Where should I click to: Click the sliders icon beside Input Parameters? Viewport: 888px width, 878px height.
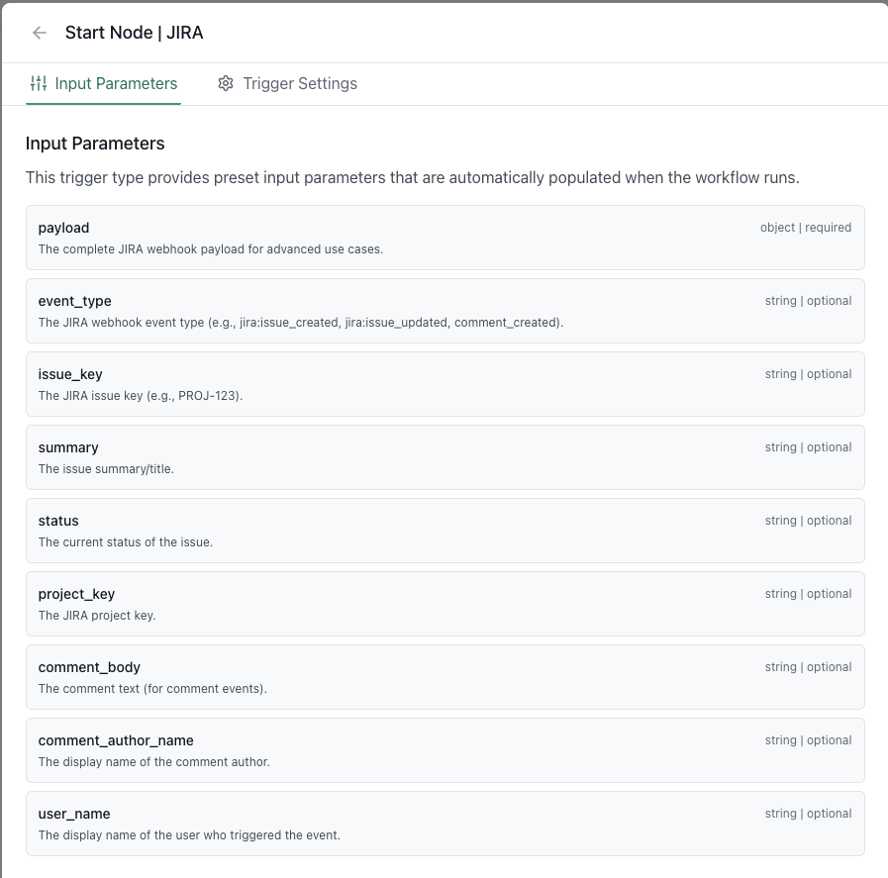pos(39,83)
